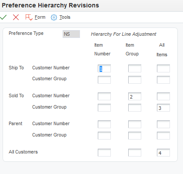
Task: Click Customer Number label under Parent
Action: tap(51, 123)
